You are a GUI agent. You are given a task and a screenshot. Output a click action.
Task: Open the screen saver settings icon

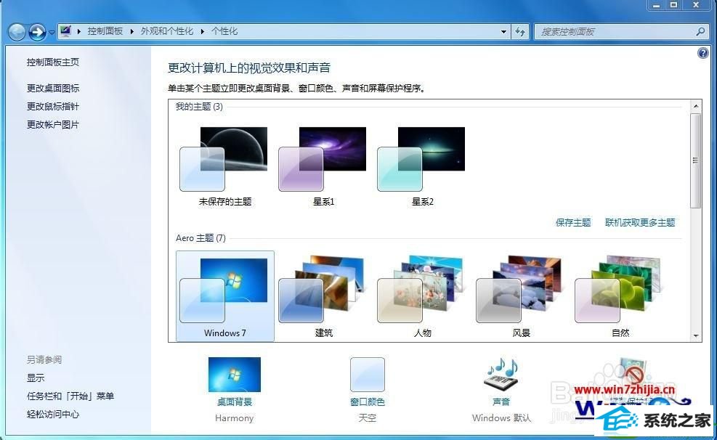[x=633, y=374]
